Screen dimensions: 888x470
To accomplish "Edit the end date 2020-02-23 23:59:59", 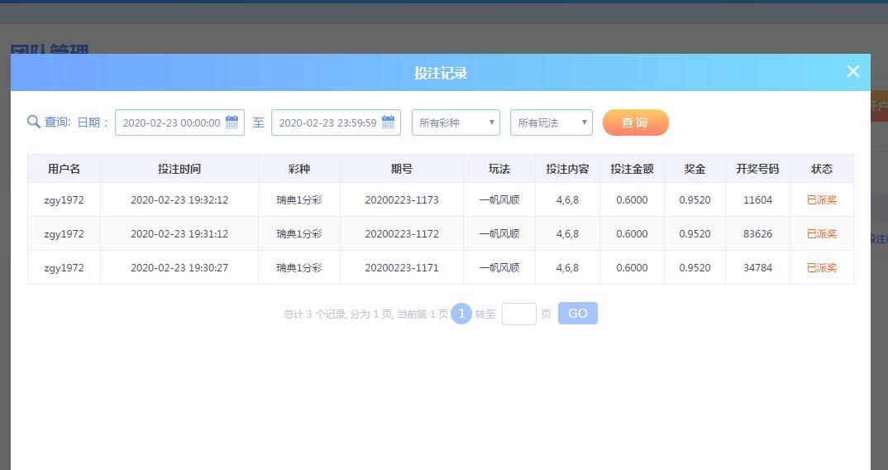I will tap(336, 122).
